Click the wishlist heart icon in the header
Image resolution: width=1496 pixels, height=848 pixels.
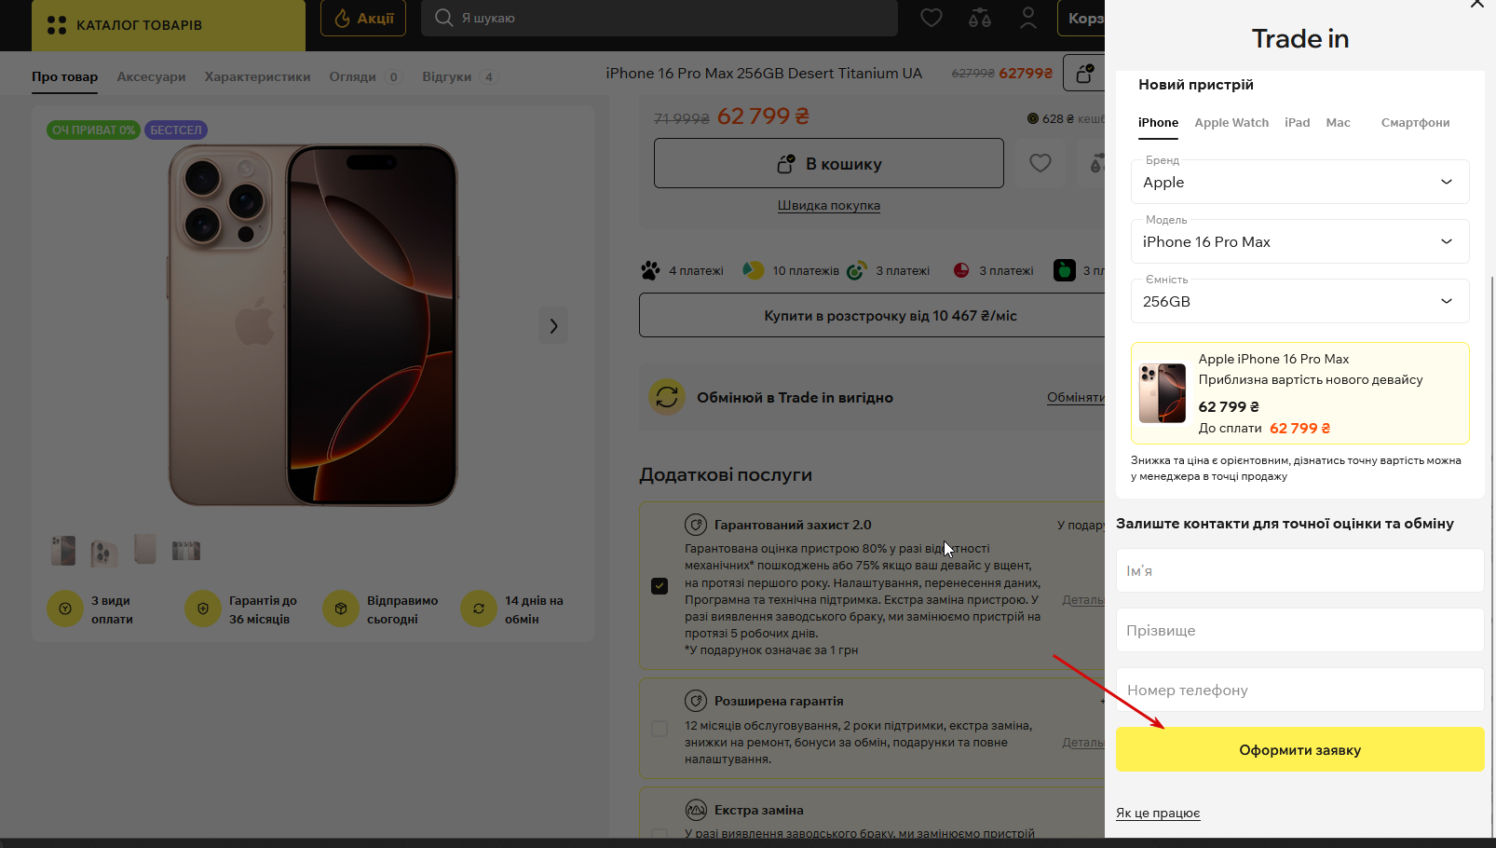(932, 18)
